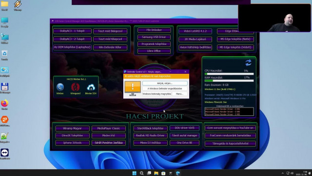
Task: Open 'Ezen sorozat megnyitása a YouTube-on' link
Action: click(230, 128)
